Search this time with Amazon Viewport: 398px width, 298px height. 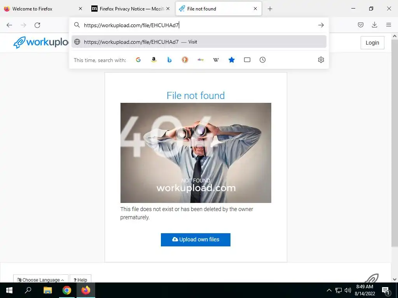[x=154, y=60]
